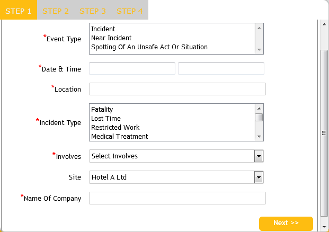
Task: Go to the STEP 4 tab
Action: click(130, 11)
